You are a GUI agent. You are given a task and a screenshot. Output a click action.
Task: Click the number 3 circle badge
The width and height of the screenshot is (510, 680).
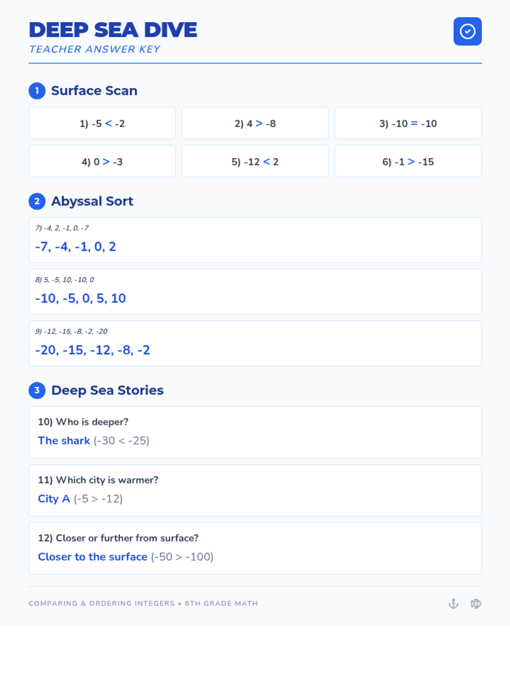point(37,391)
